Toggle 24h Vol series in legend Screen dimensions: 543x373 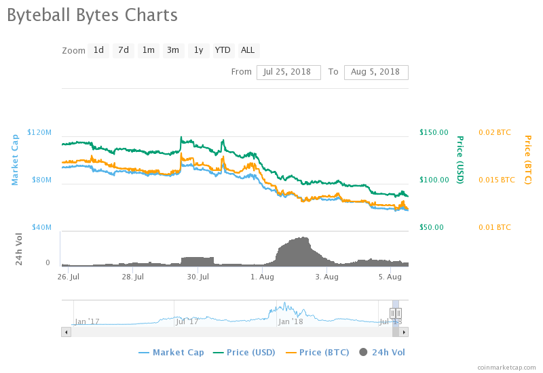382,353
